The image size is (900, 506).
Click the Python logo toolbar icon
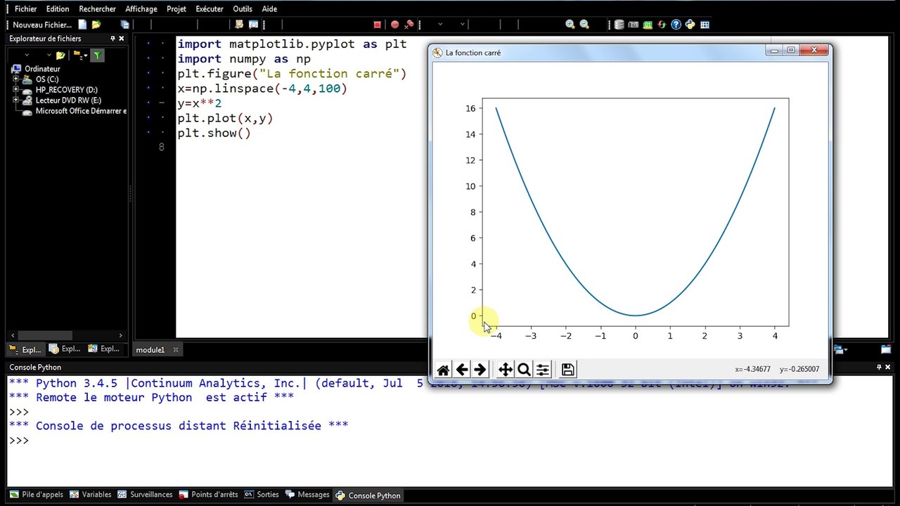[690, 25]
